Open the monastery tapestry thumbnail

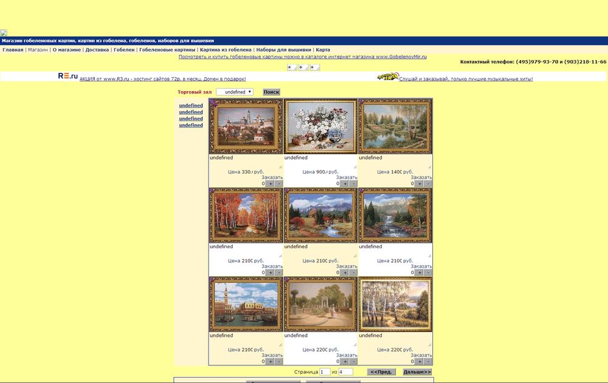(x=246, y=126)
